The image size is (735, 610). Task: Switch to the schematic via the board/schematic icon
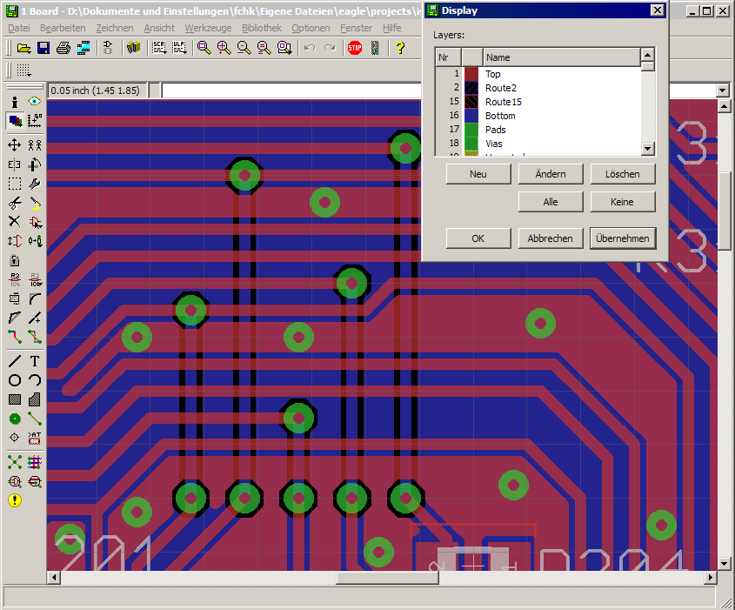tap(108, 48)
